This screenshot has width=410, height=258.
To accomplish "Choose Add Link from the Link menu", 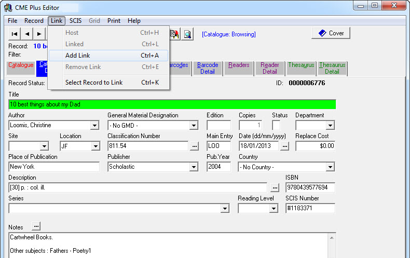I will [78, 56].
